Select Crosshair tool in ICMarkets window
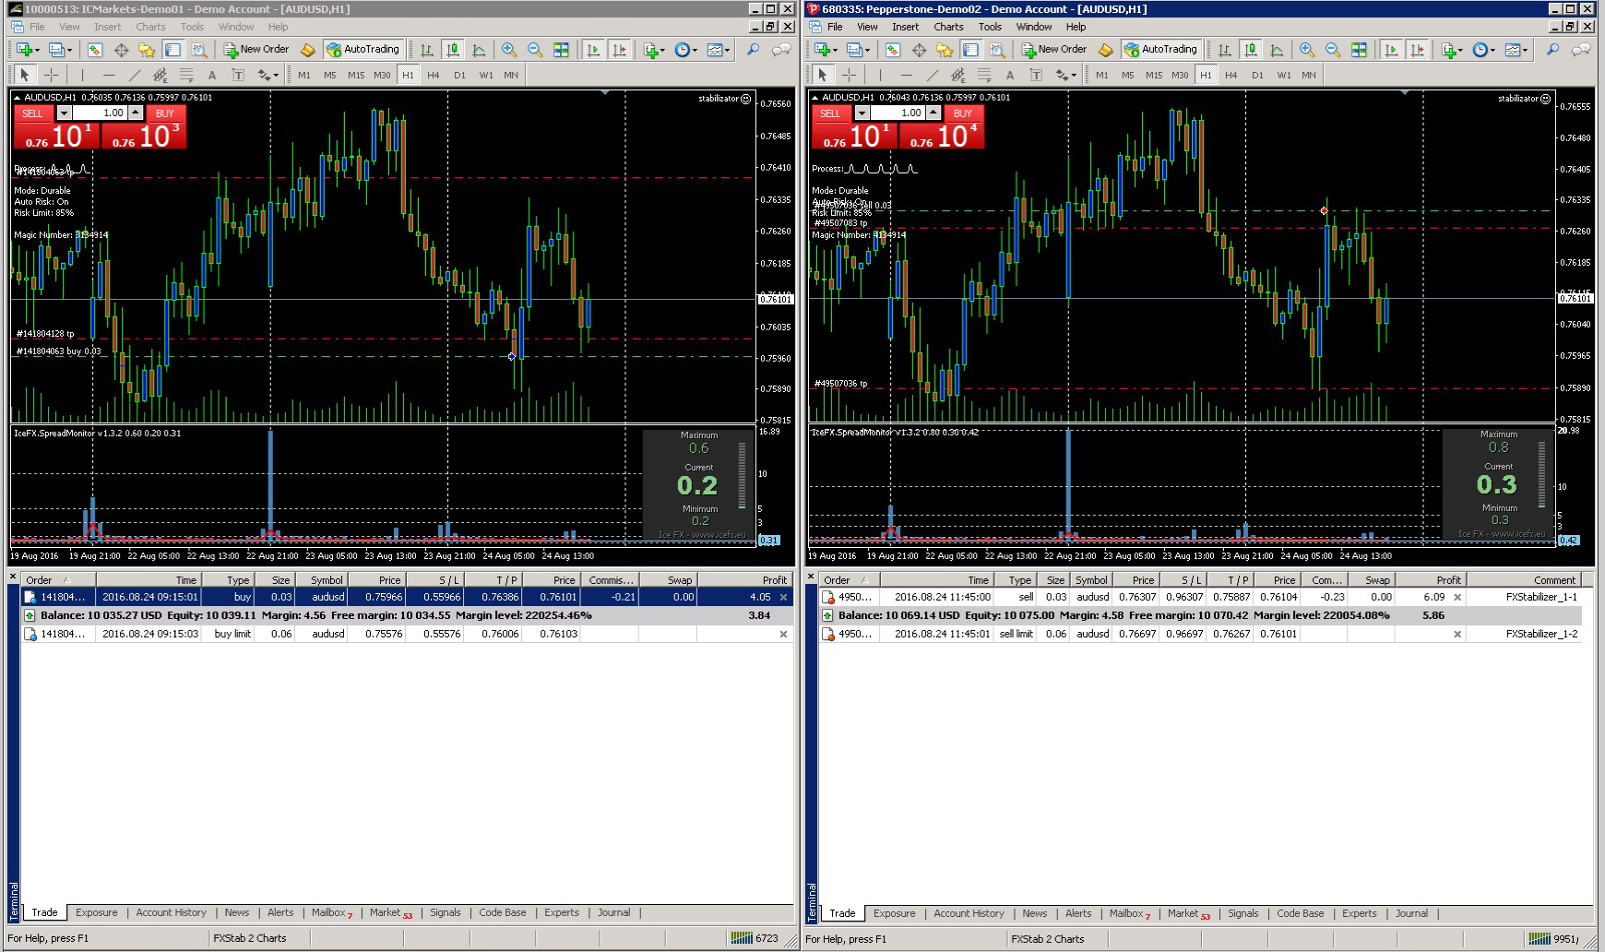Viewport: 1605px width, 952px height. 52,75
